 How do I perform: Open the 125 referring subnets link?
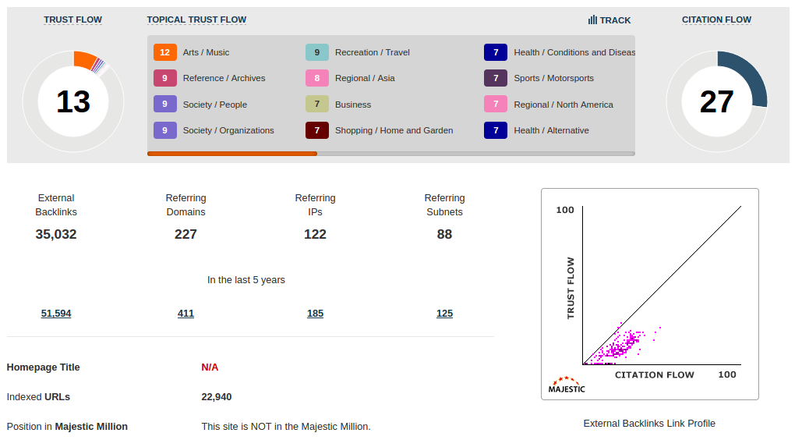pyautogui.click(x=444, y=314)
